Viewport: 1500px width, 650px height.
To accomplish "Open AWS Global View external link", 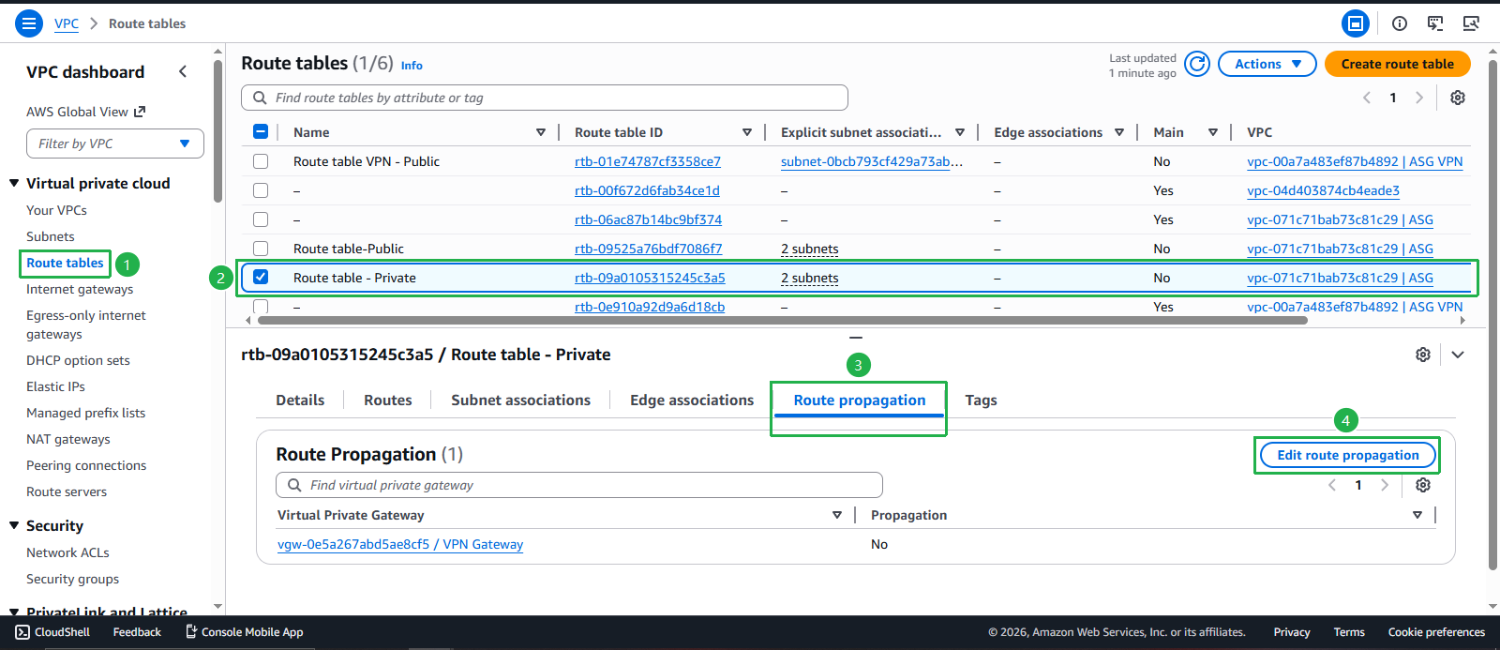I will [x=85, y=112].
